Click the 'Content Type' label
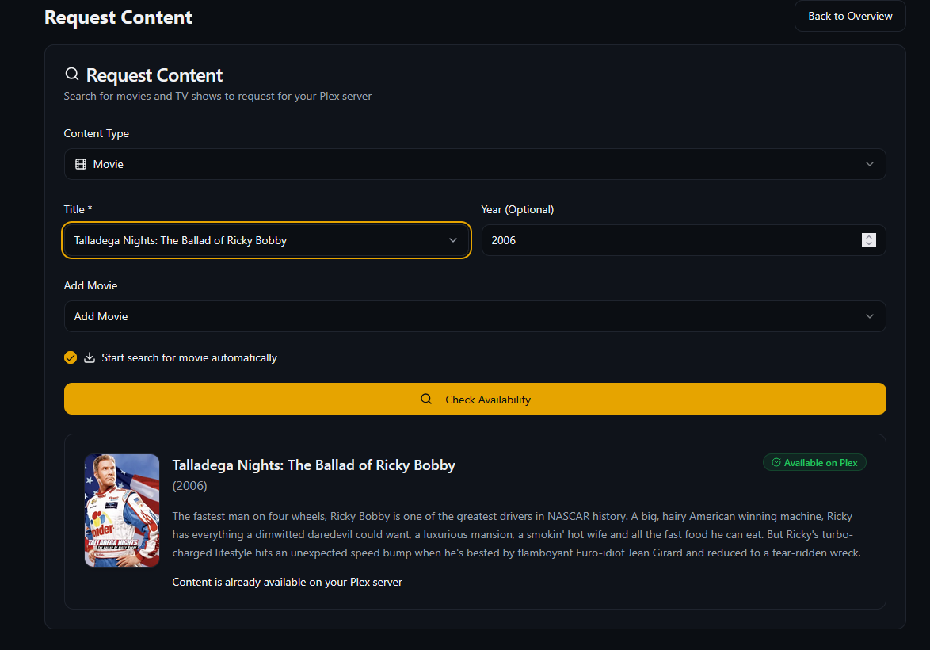The height and width of the screenshot is (650, 930). [96, 133]
